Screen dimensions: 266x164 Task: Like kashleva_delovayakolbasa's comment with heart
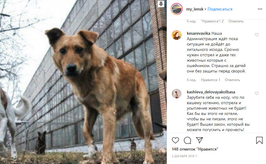pos(257,93)
